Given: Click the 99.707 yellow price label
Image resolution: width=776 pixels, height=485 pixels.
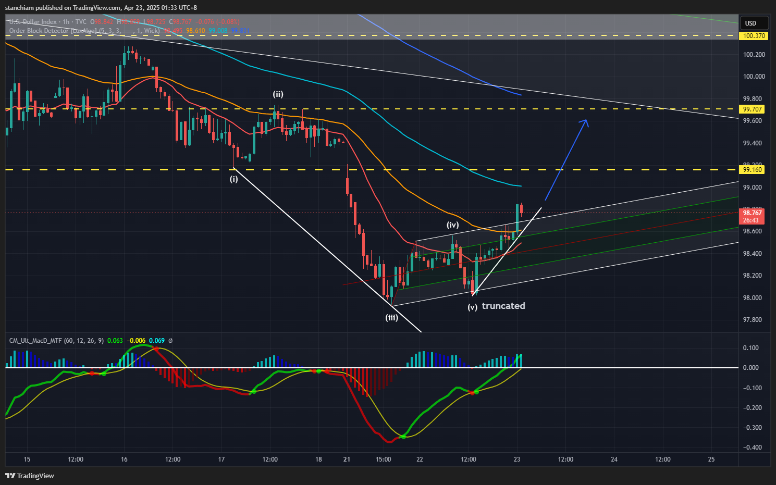Looking at the screenshot, I should (753, 109).
